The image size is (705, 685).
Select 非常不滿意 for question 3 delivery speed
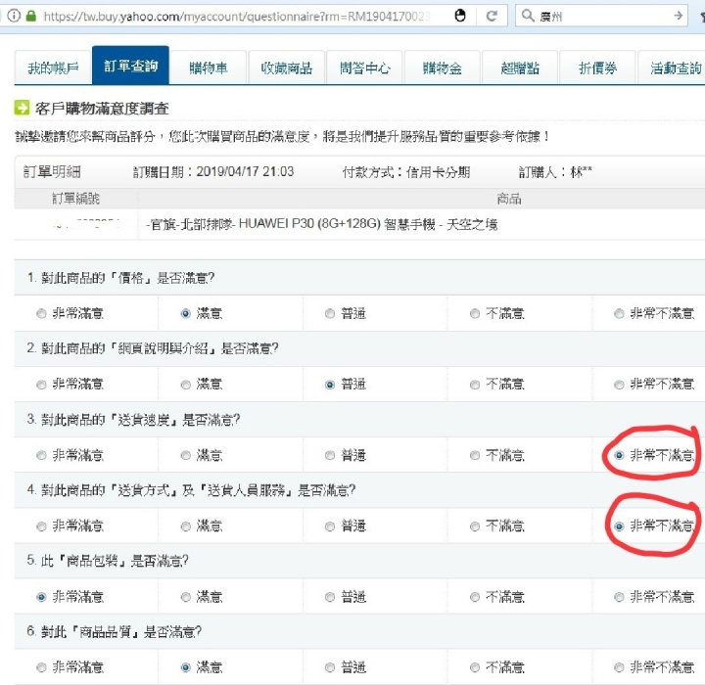[x=619, y=455]
